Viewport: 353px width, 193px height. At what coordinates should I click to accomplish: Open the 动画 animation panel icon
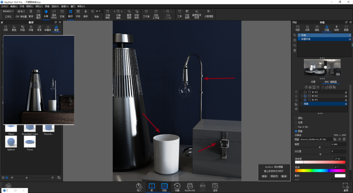click(x=177, y=187)
